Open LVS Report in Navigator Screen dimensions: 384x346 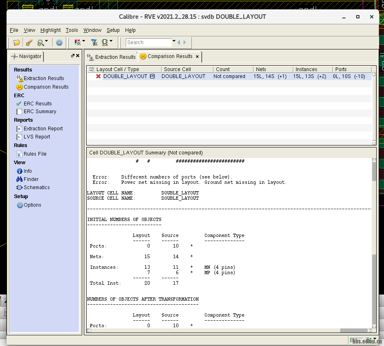(36, 137)
